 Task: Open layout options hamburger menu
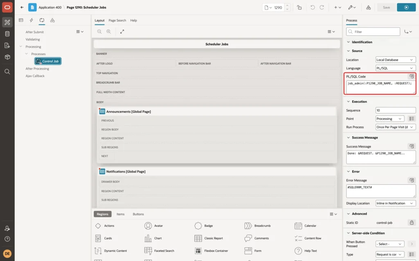[x=331, y=32]
